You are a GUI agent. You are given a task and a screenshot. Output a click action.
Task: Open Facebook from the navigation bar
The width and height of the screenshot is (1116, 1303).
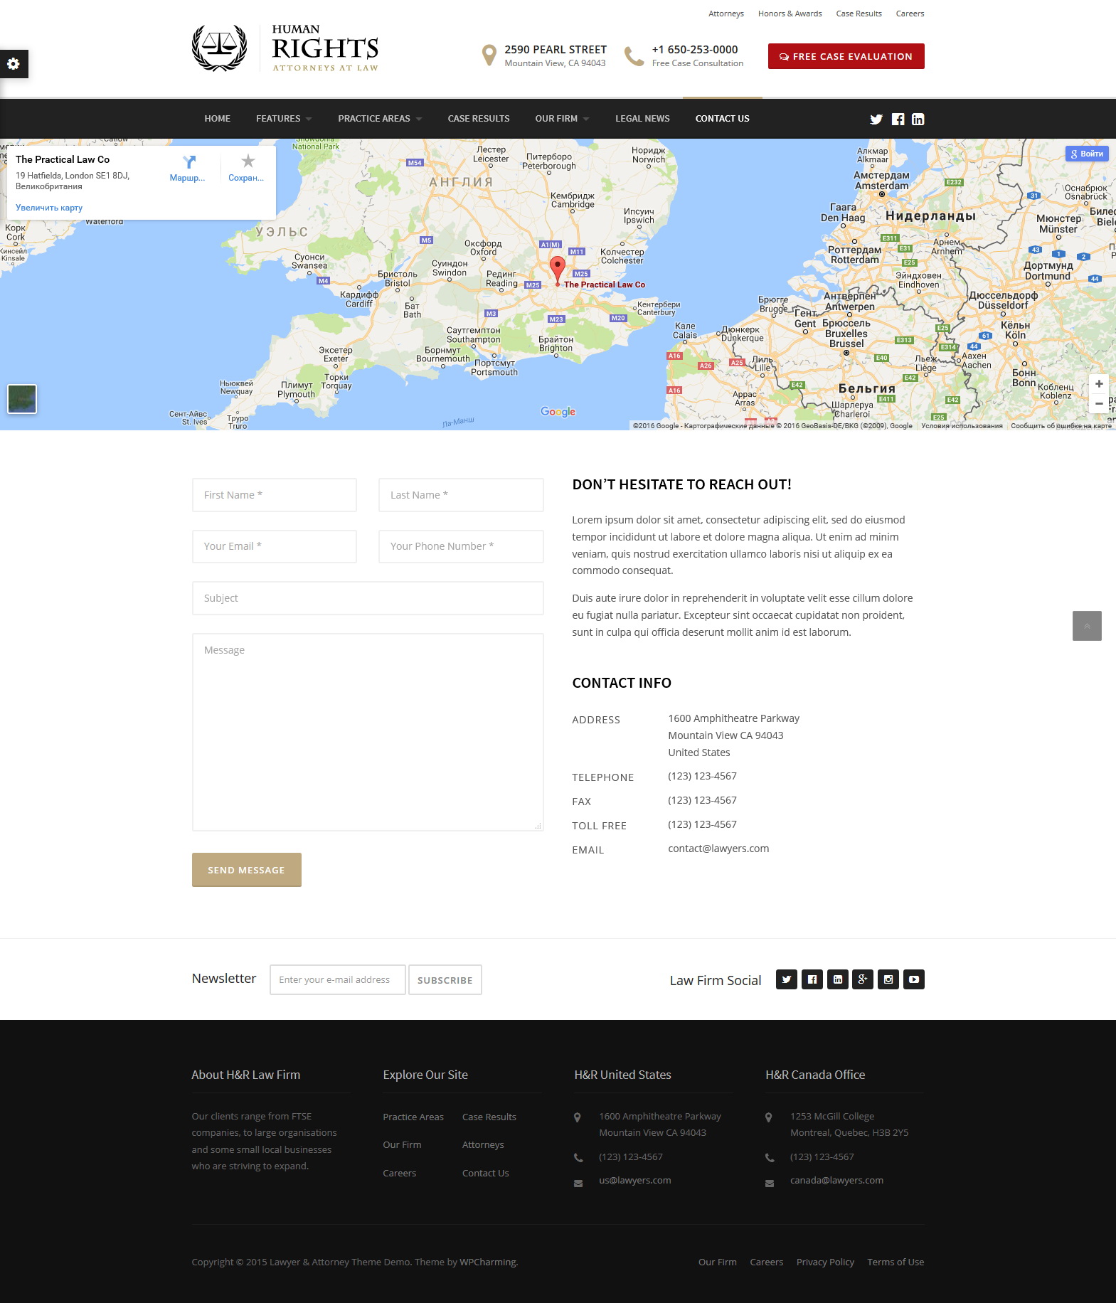click(898, 119)
